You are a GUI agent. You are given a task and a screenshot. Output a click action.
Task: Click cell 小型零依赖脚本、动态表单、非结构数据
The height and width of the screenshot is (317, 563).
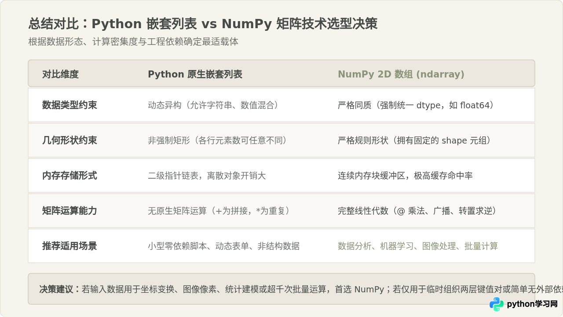click(x=223, y=246)
